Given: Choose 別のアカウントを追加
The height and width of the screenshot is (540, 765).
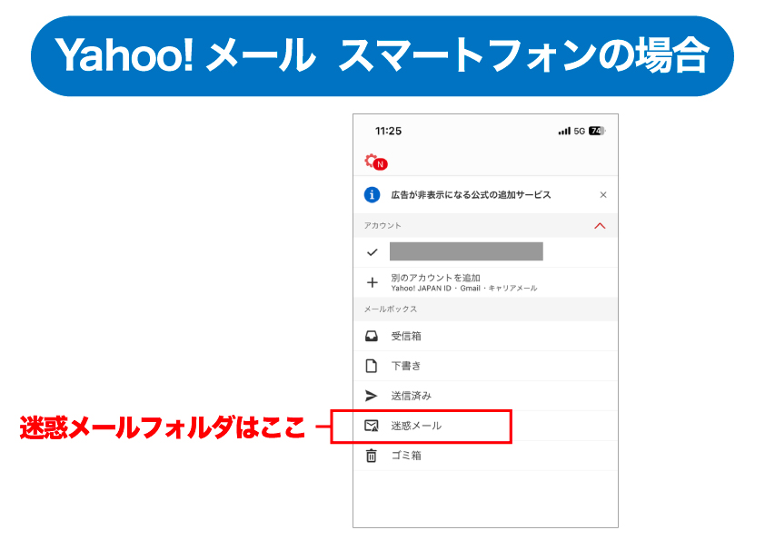Looking at the screenshot, I should coord(485,282).
